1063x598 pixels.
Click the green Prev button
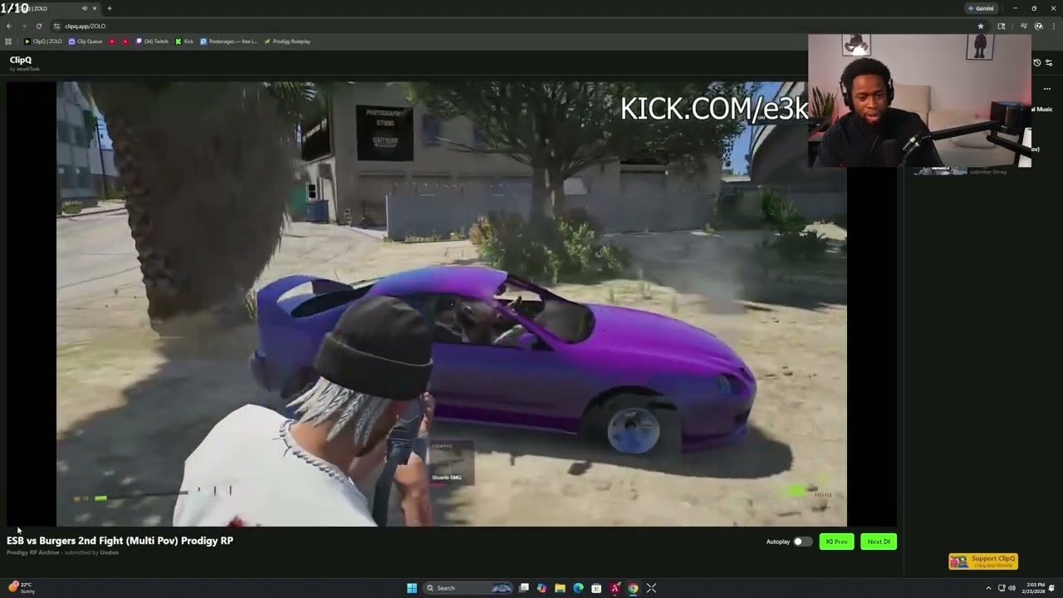(x=836, y=542)
